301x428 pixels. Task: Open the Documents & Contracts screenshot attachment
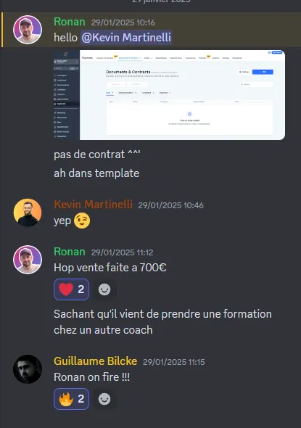[x=170, y=95]
